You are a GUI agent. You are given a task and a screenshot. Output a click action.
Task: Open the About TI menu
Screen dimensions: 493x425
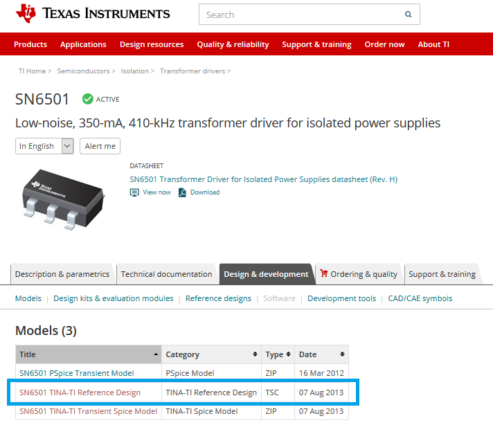pos(433,44)
